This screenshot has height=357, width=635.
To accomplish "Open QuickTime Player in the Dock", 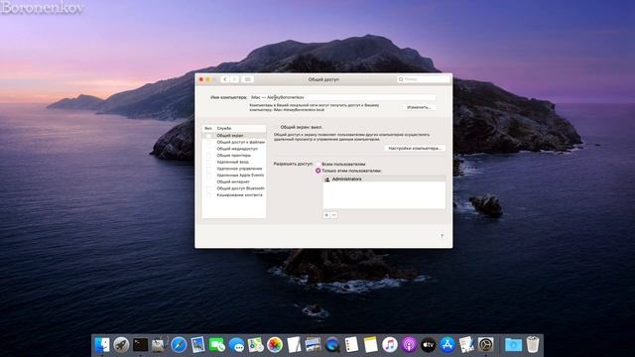I will 332,345.
